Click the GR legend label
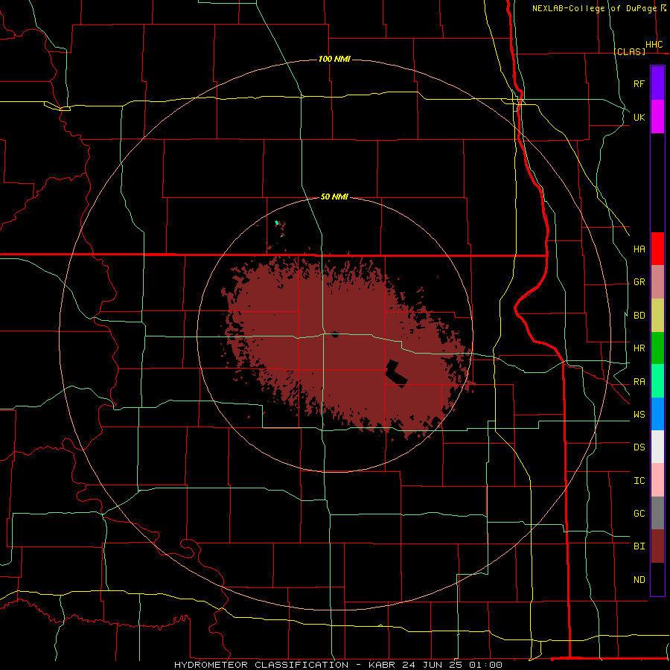670x670 pixels. click(x=639, y=282)
